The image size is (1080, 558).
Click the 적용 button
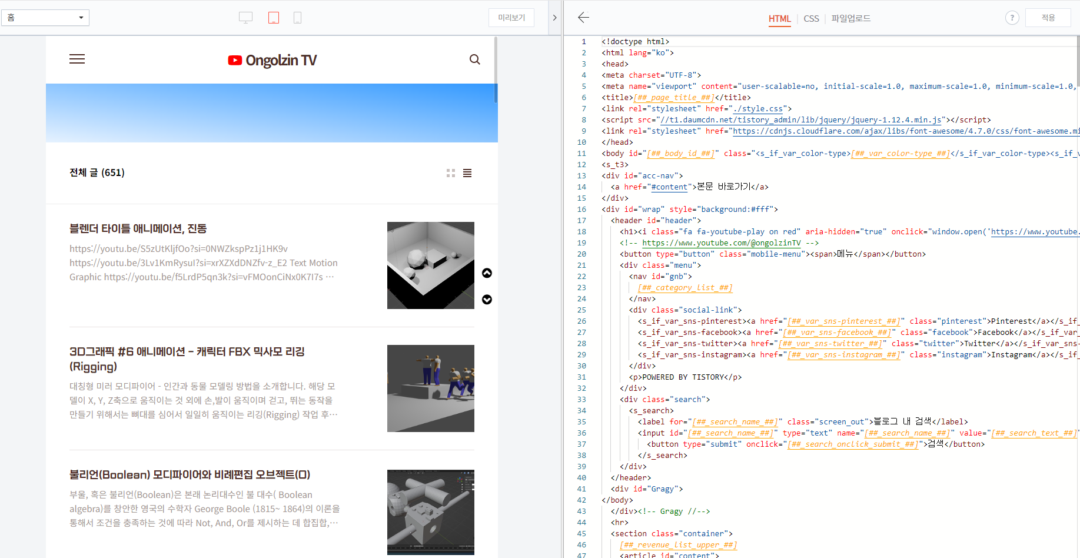(x=1048, y=18)
